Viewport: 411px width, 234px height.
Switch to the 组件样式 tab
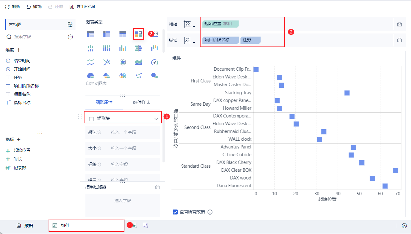(141, 102)
